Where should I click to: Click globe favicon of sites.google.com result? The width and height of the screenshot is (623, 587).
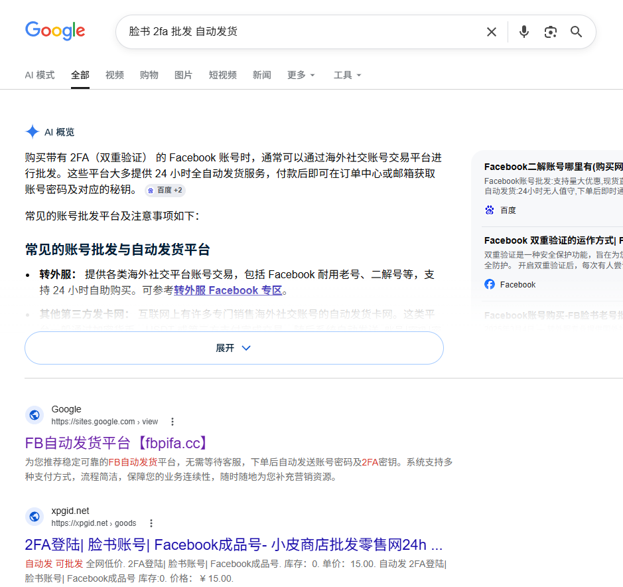pyautogui.click(x=35, y=415)
